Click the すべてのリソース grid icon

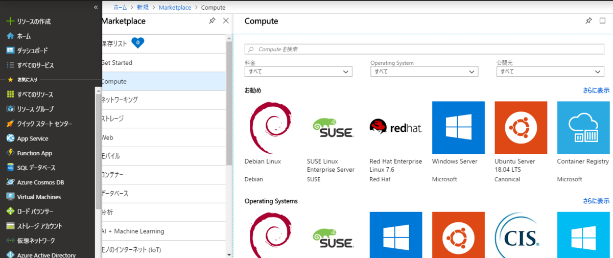(x=10, y=95)
